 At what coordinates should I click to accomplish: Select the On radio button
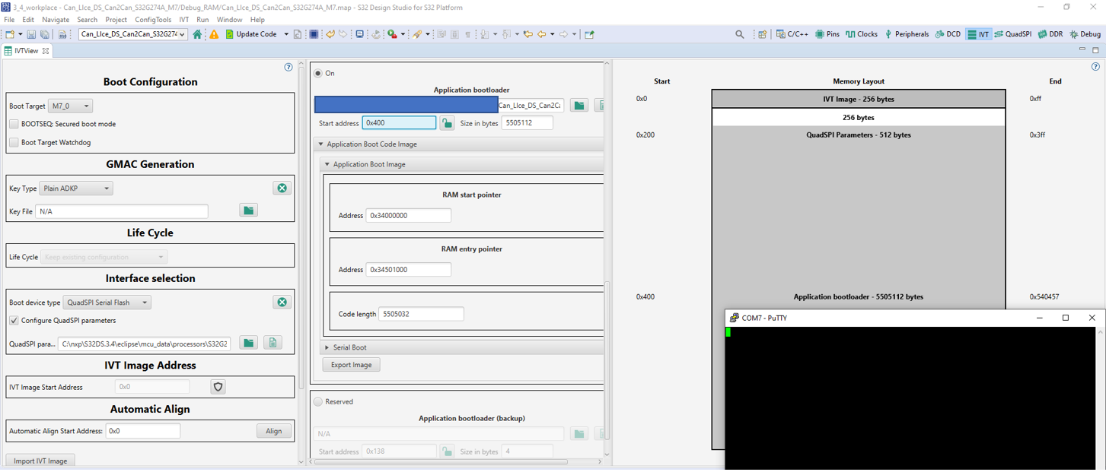(318, 74)
